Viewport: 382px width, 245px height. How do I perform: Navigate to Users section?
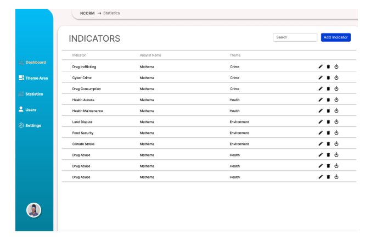pos(27,110)
